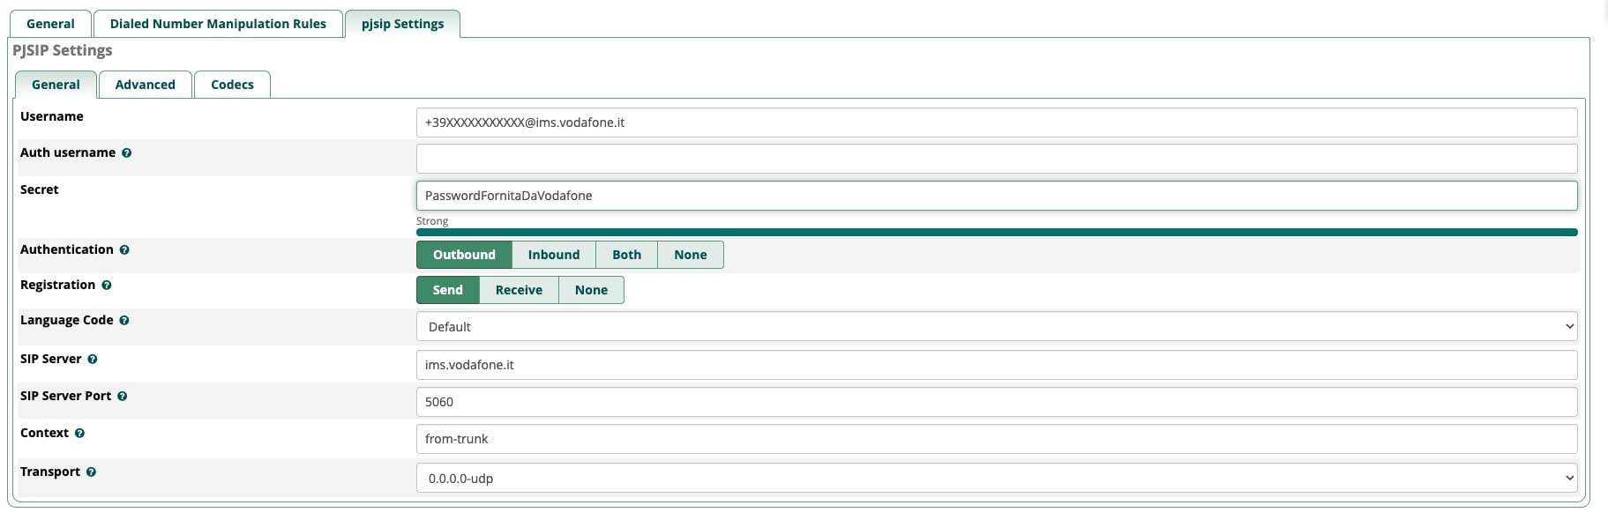Click help icon beside Transport label
1608x520 pixels.
[91, 472]
